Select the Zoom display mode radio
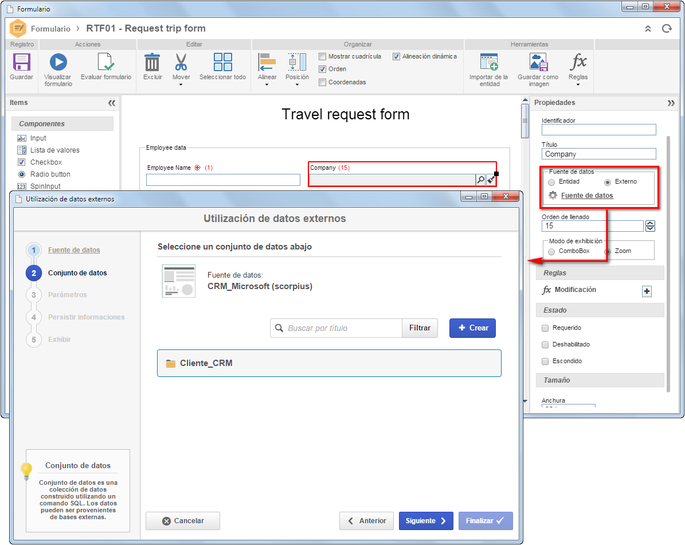This screenshot has height=545, width=685. click(608, 252)
